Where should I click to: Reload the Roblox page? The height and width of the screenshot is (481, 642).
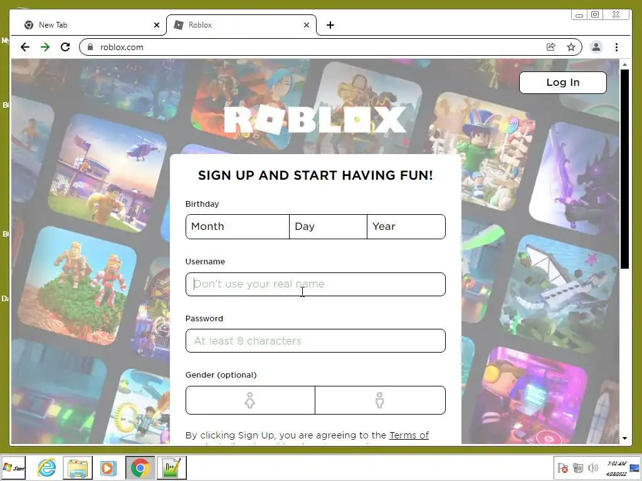click(65, 47)
